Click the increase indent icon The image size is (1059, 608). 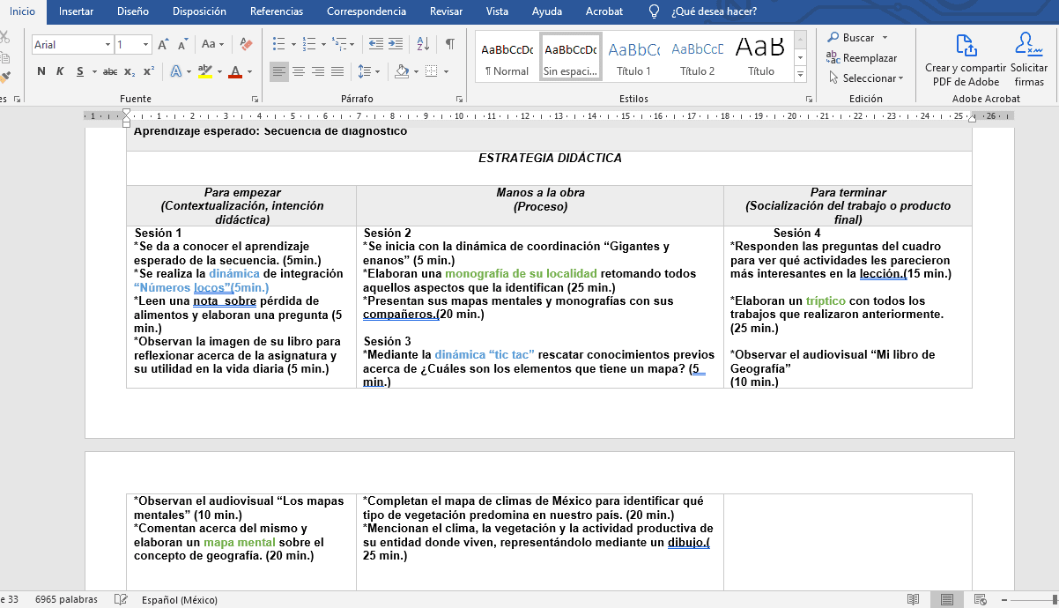point(395,44)
